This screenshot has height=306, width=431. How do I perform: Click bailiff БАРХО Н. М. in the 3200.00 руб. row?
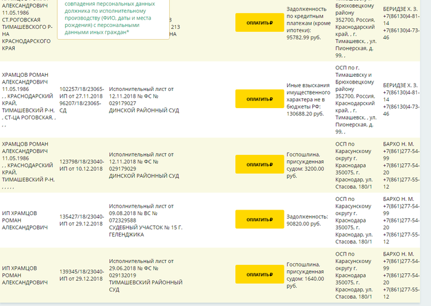398,144
